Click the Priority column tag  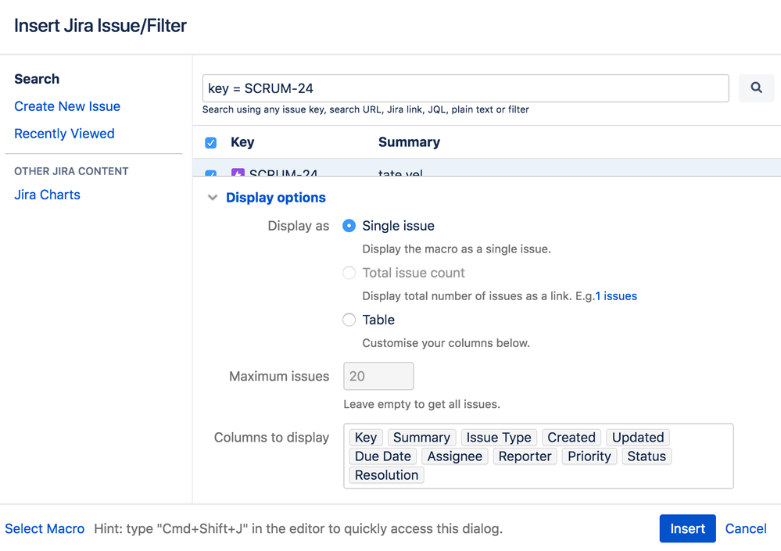click(589, 456)
